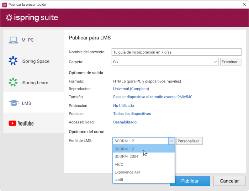Click the Perfil de LMS combo box value

(x=141, y=141)
